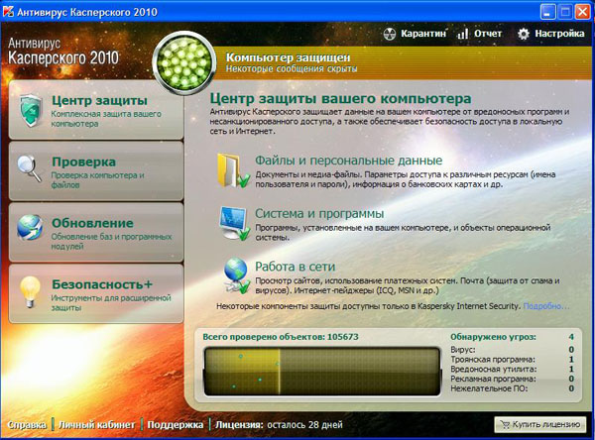Click the Лицензия: осталось 28 дней text

coord(279,425)
